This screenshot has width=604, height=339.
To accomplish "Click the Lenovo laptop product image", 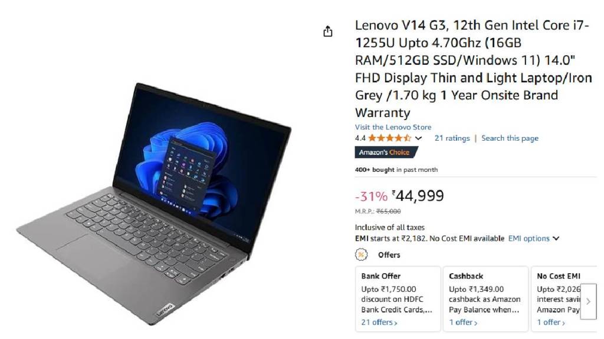I will (x=154, y=204).
